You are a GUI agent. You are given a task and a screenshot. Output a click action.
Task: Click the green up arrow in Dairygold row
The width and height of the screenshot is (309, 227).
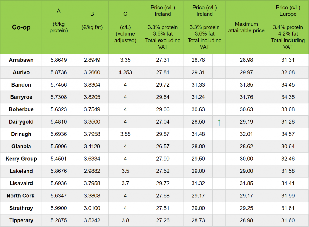pyautogui.click(x=219, y=122)
